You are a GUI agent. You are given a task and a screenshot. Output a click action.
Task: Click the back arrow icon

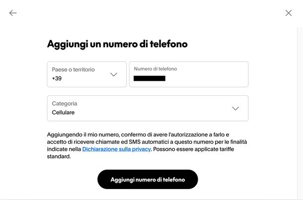[13, 13]
